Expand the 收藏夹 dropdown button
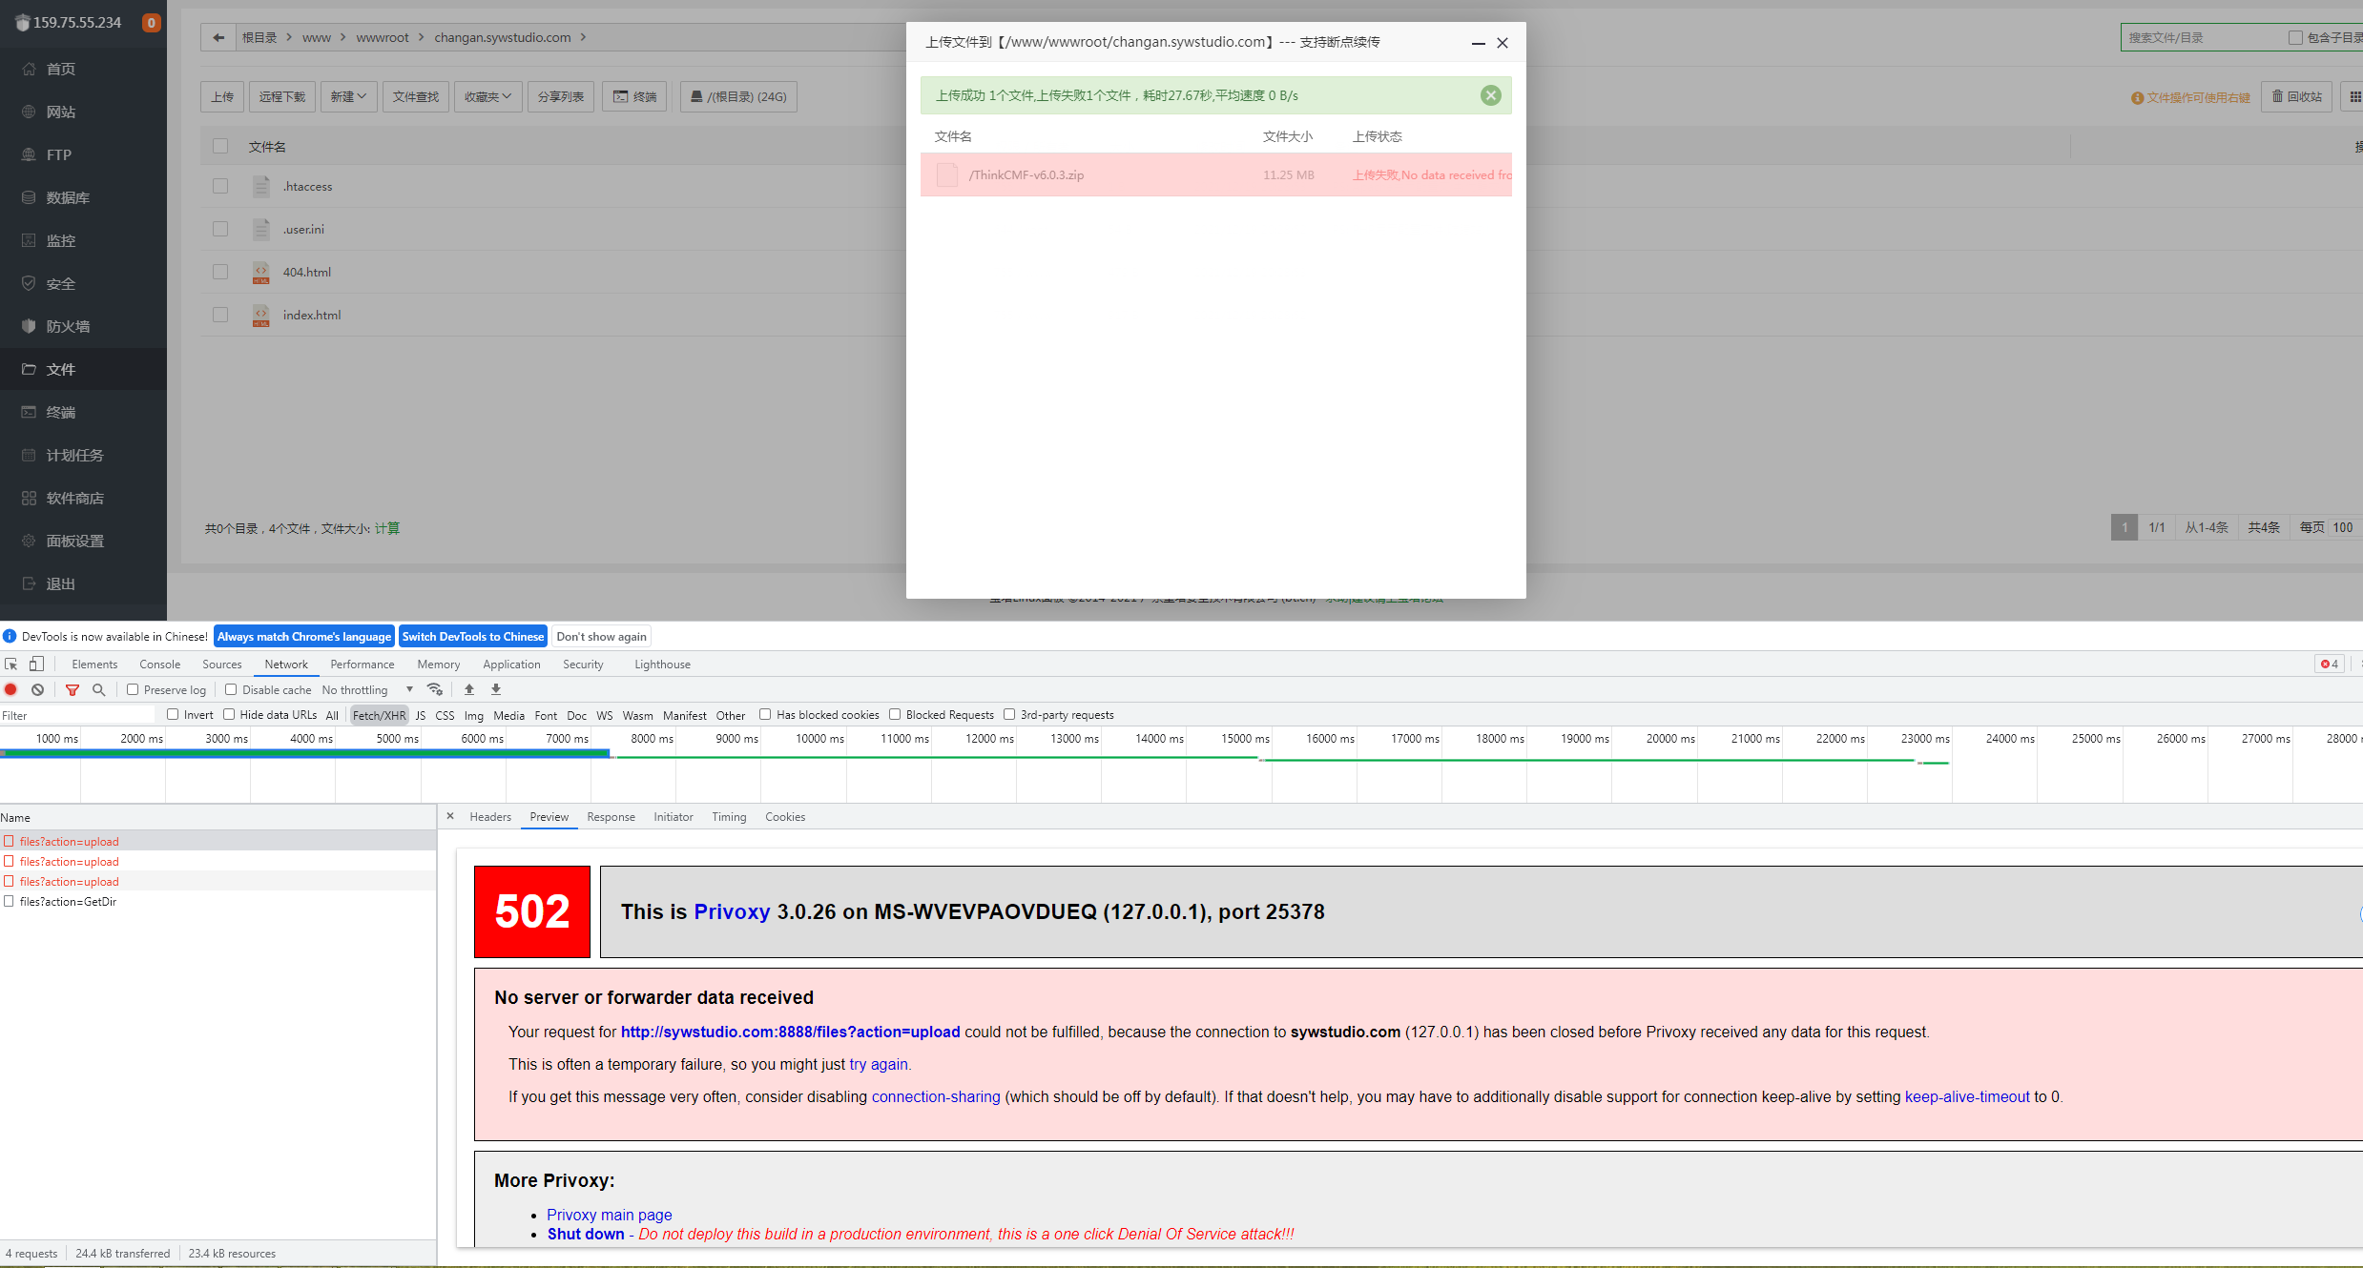The image size is (2363, 1268). [487, 96]
